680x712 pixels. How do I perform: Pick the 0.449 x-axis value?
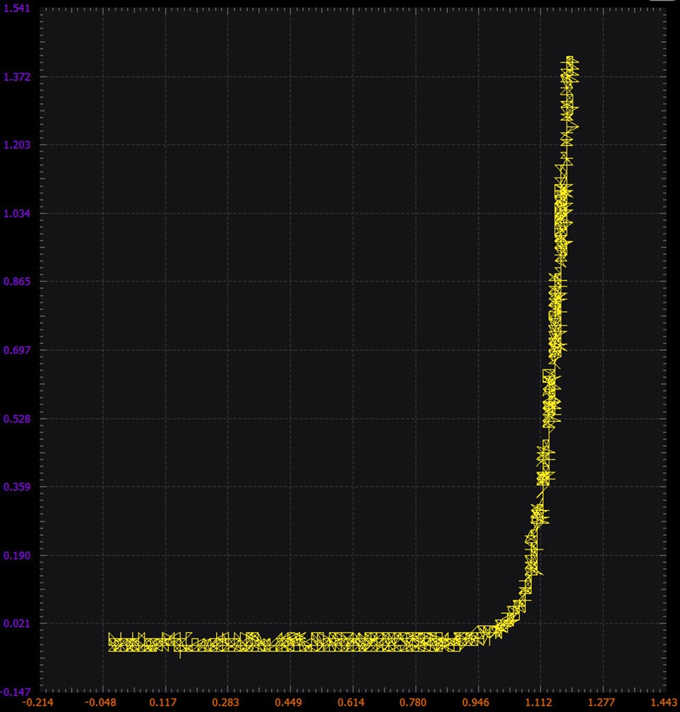pyautogui.click(x=289, y=703)
